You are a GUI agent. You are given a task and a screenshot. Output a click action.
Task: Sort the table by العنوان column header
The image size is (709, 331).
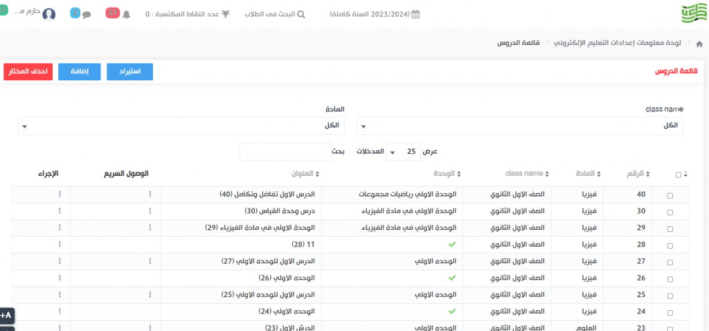(x=303, y=174)
